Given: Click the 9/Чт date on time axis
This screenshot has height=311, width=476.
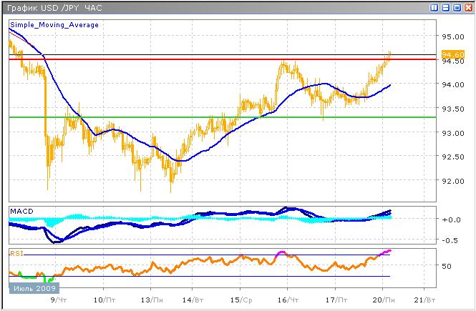Looking at the screenshot, I should (x=62, y=300).
